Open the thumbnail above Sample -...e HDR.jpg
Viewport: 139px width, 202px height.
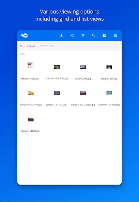pos(57,93)
